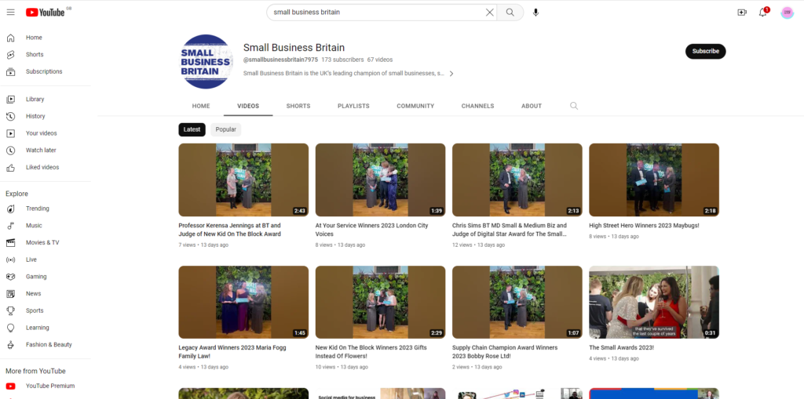Search within the channel using the magnifier

574,106
